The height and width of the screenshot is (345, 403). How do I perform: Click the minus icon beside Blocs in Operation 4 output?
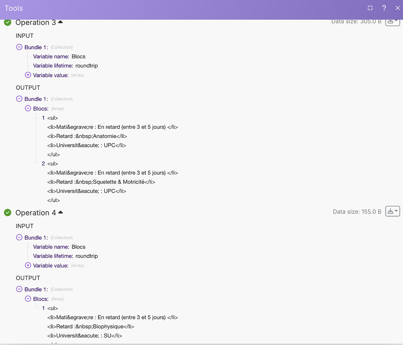tap(28, 299)
